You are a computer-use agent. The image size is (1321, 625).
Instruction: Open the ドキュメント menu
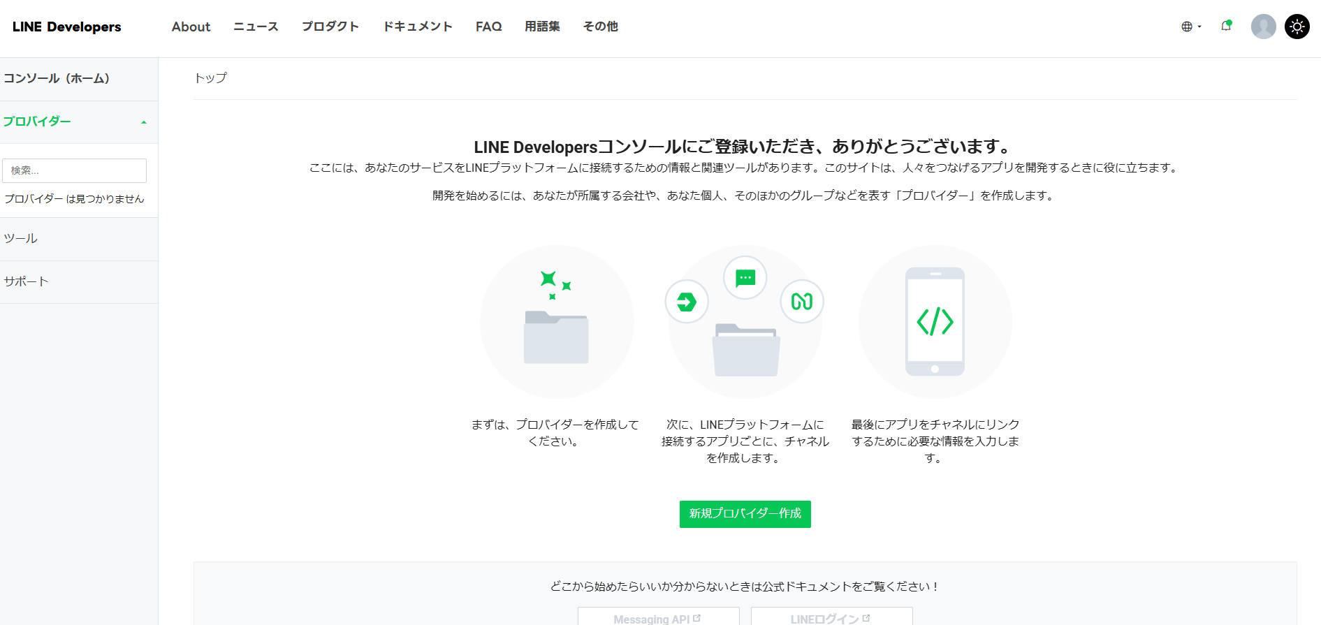tap(418, 27)
